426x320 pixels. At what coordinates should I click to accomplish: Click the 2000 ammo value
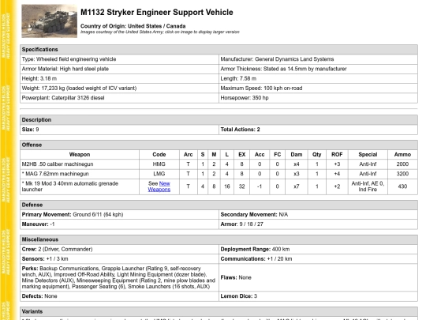coord(402,164)
